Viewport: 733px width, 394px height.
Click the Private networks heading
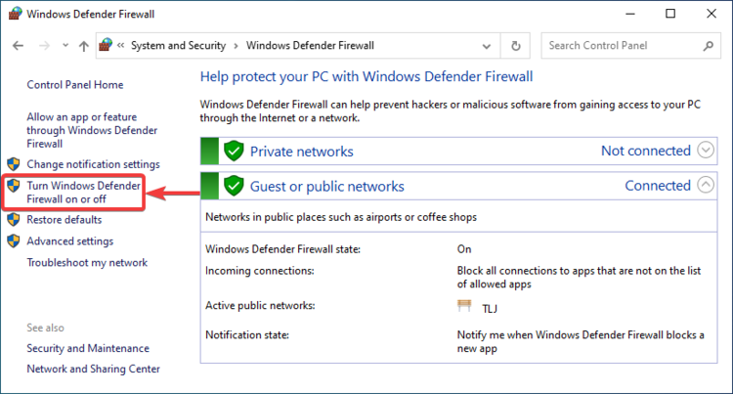pyautogui.click(x=302, y=152)
